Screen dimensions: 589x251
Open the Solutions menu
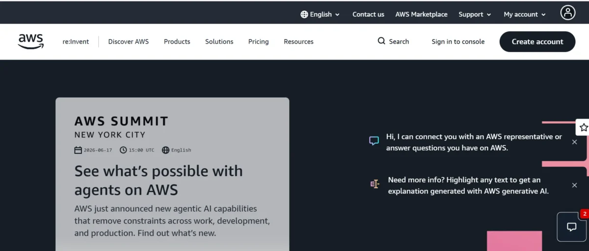(219, 42)
